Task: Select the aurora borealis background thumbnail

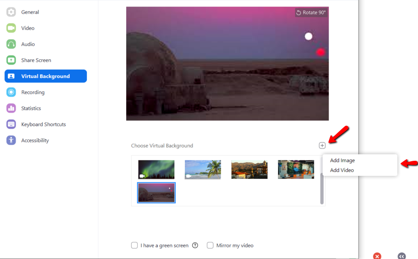Action: click(x=156, y=169)
